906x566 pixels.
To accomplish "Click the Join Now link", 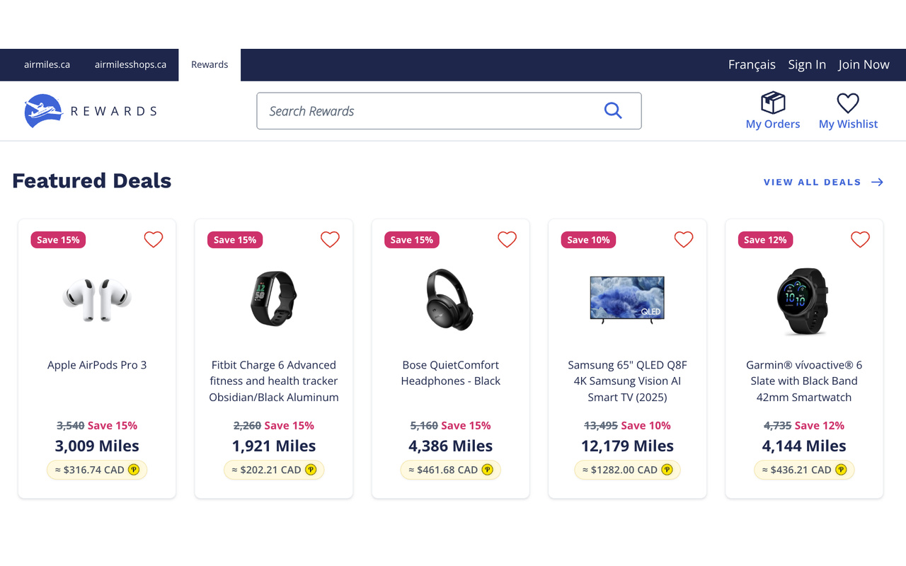I will [x=864, y=64].
